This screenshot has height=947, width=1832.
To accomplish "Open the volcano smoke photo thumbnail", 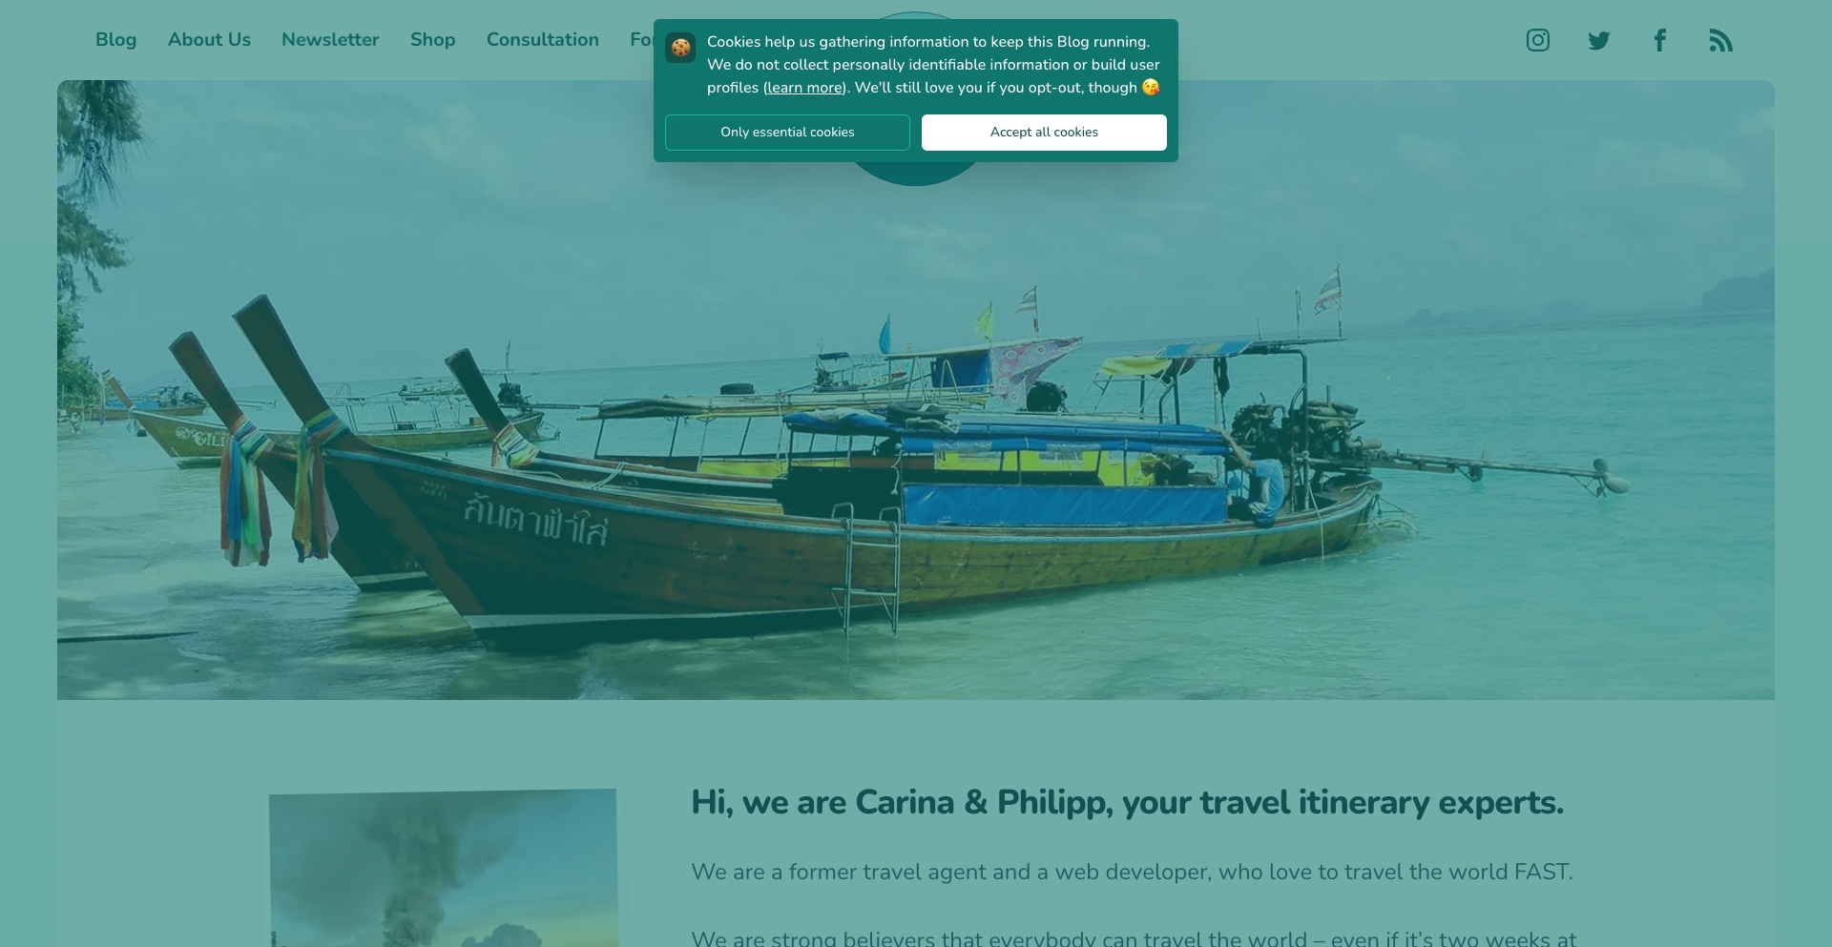I will pyautogui.click(x=444, y=868).
